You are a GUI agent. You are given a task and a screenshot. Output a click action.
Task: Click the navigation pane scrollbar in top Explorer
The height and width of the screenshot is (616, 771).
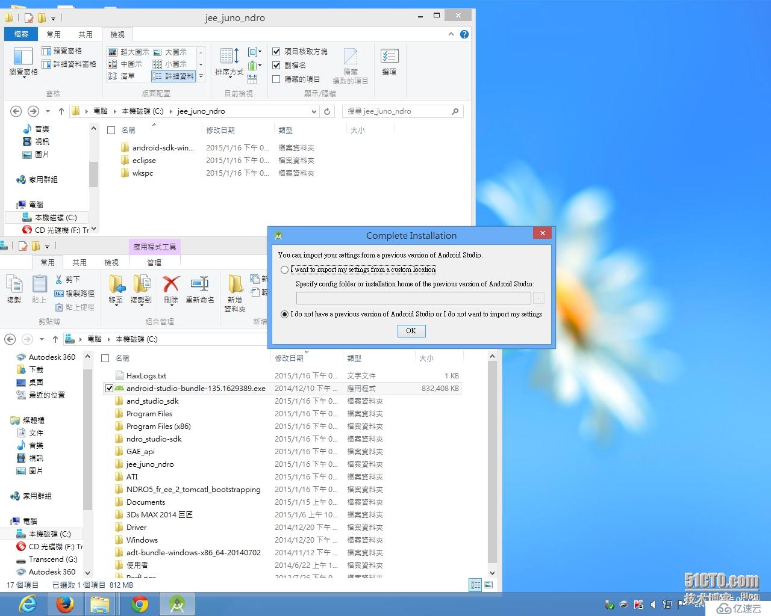tap(93, 174)
